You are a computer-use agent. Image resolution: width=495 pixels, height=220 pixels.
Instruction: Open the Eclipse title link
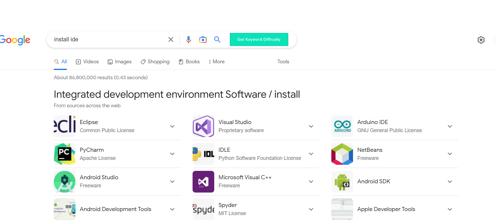coord(89,122)
